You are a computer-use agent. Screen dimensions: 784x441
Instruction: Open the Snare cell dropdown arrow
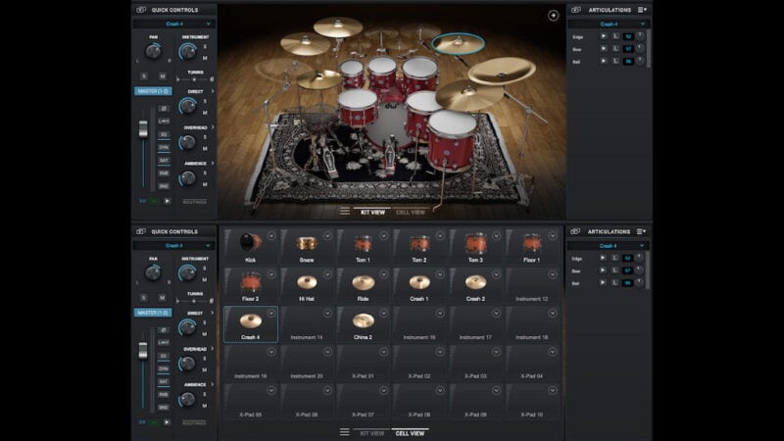pos(327,235)
